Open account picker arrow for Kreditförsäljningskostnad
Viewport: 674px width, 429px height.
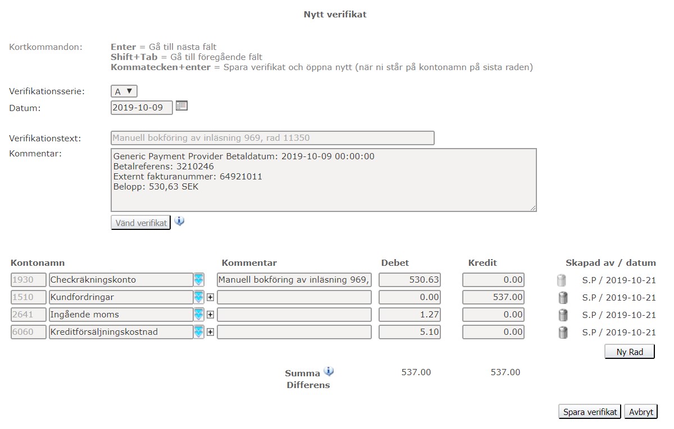(x=199, y=332)
